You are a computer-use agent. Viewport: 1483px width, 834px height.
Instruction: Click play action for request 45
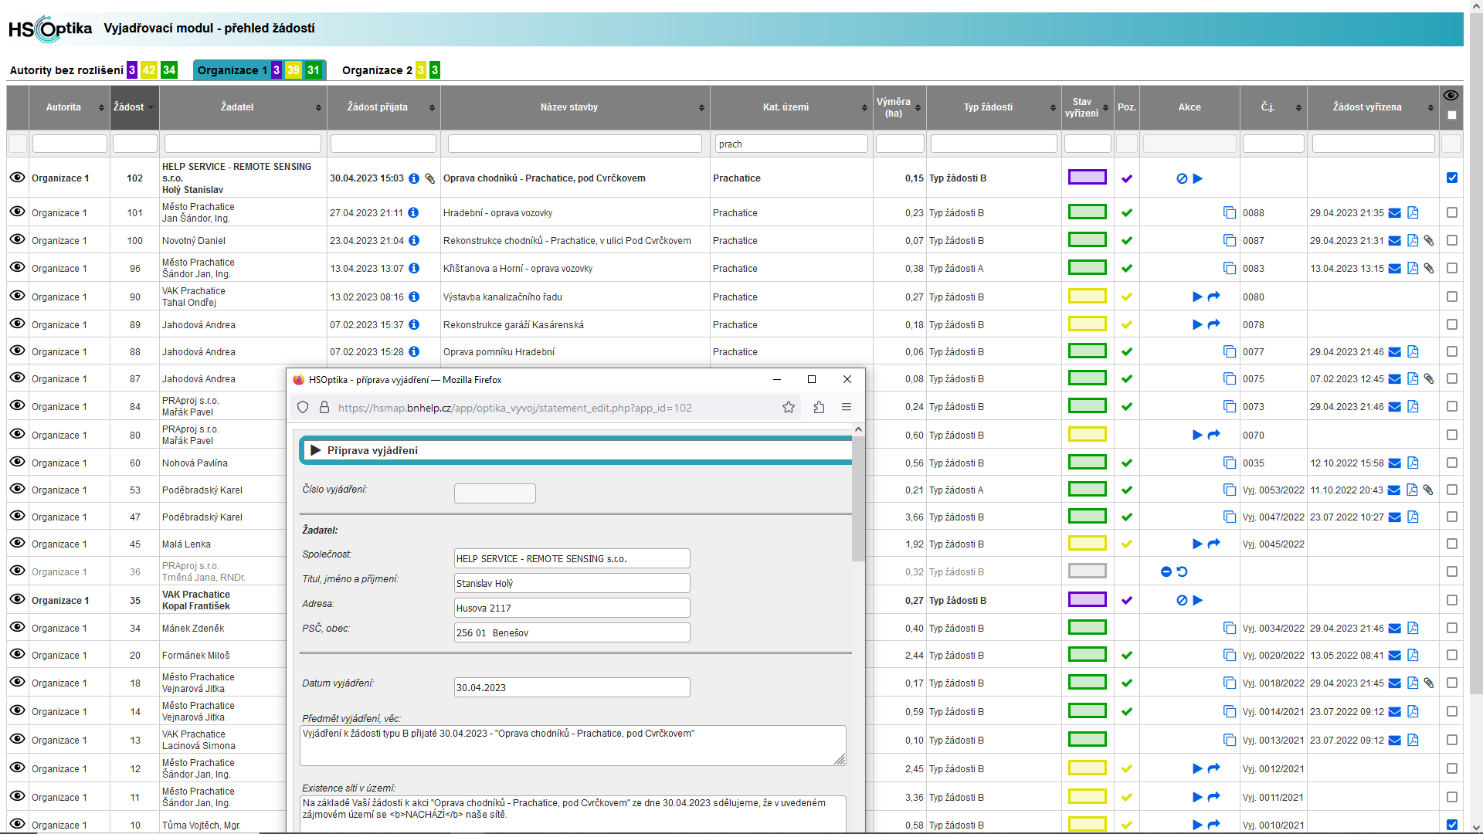pyautogui.click(x=1198, y=544)
